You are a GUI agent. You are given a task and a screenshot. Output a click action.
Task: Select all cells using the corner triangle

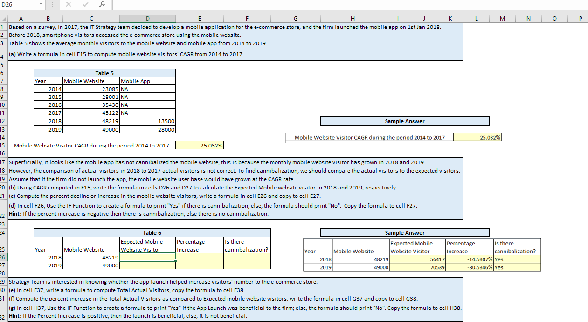pos(3,19)
